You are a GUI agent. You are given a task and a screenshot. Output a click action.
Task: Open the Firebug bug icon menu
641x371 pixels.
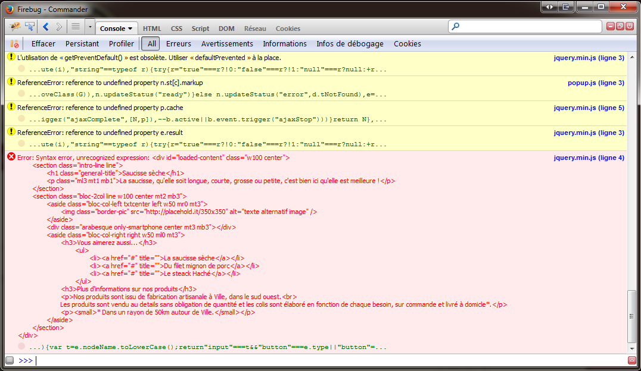[14, 27]
